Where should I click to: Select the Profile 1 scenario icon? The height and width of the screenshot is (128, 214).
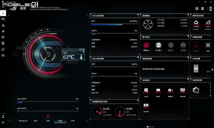coord(197,45)
